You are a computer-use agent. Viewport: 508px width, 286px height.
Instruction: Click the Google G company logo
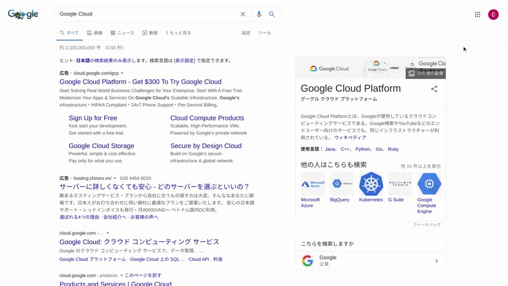point(308,260)
